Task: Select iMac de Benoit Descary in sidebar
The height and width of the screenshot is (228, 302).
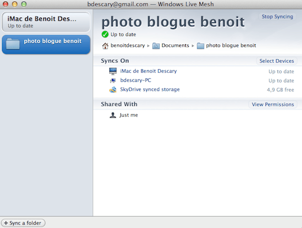Action: [x=46, y=21]
